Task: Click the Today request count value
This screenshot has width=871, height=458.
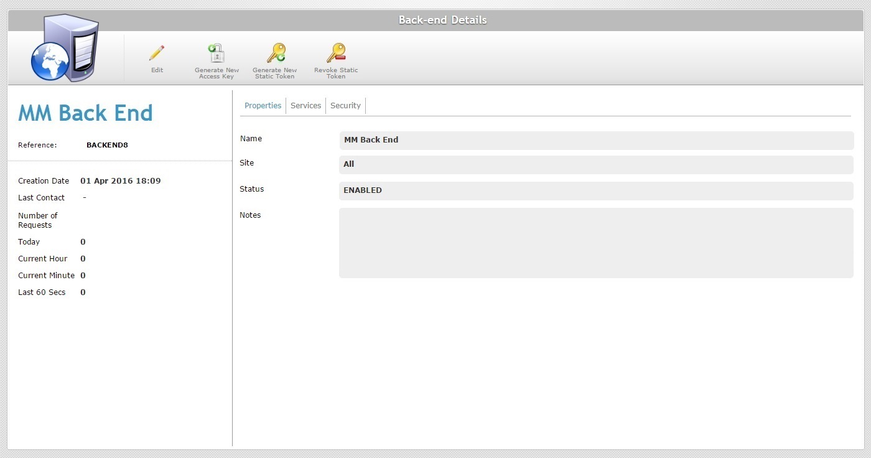Action: point(83,242)
